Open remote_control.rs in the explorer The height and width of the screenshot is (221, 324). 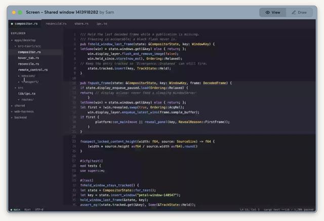click(32, 70)
